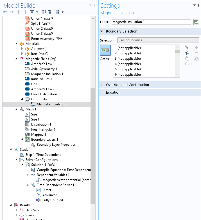Click the label tag icon next to Label field
This screenshot has width=201, height=220.
pos(196,22)
